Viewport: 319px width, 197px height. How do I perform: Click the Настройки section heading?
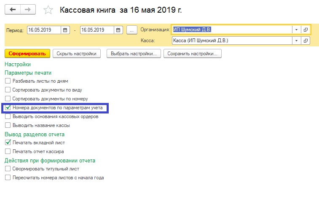pyautogui.click(x=18, y=65)
